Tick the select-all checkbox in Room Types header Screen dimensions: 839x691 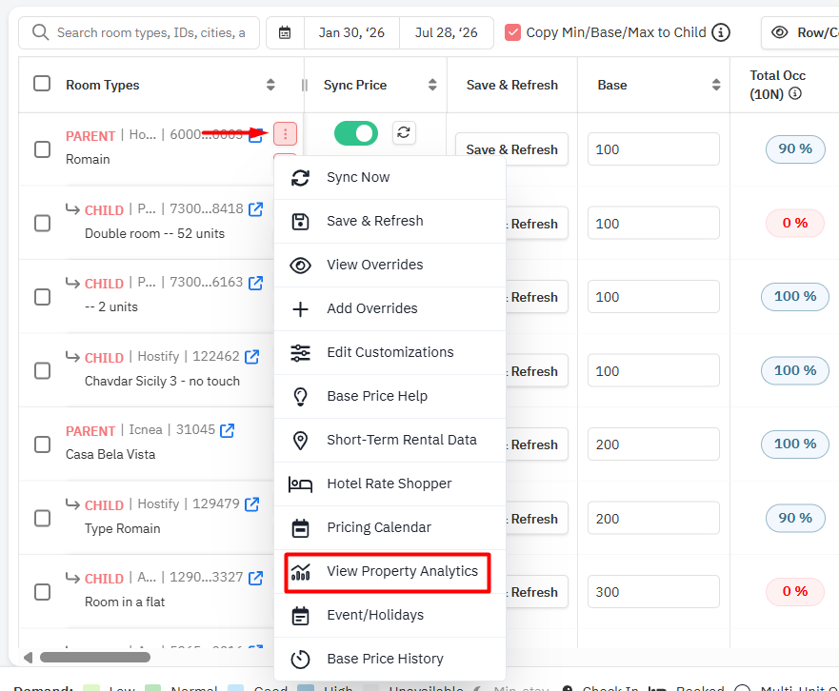tap(42, 84)
